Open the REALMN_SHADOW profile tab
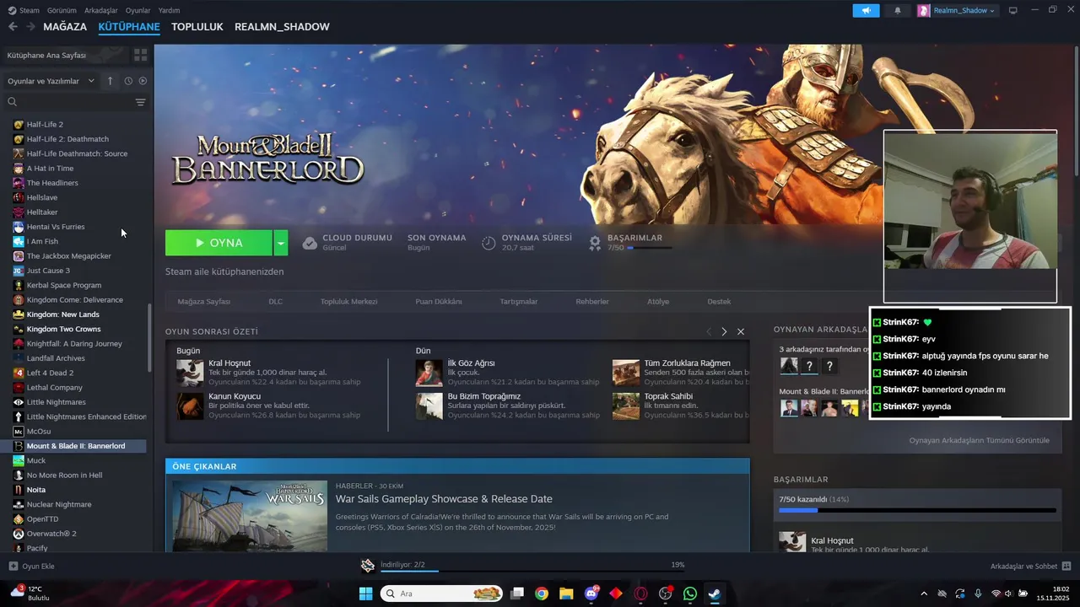This screenshot has height=607, width=1080. pos(282,27)
